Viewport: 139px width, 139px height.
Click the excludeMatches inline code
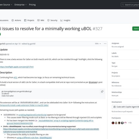[x=9, y=115]
